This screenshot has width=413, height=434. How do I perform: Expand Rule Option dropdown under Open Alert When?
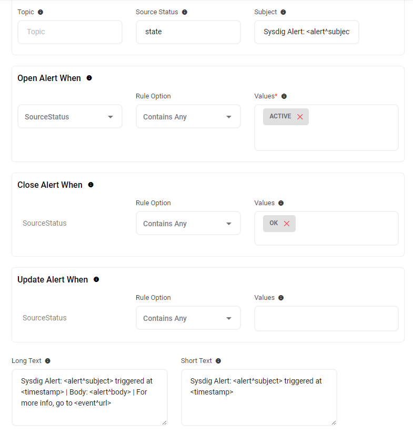coord(188,117)
